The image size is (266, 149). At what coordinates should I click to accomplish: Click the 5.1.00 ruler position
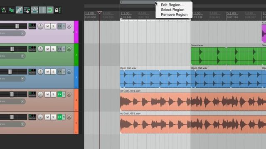(x=232, y=13)
